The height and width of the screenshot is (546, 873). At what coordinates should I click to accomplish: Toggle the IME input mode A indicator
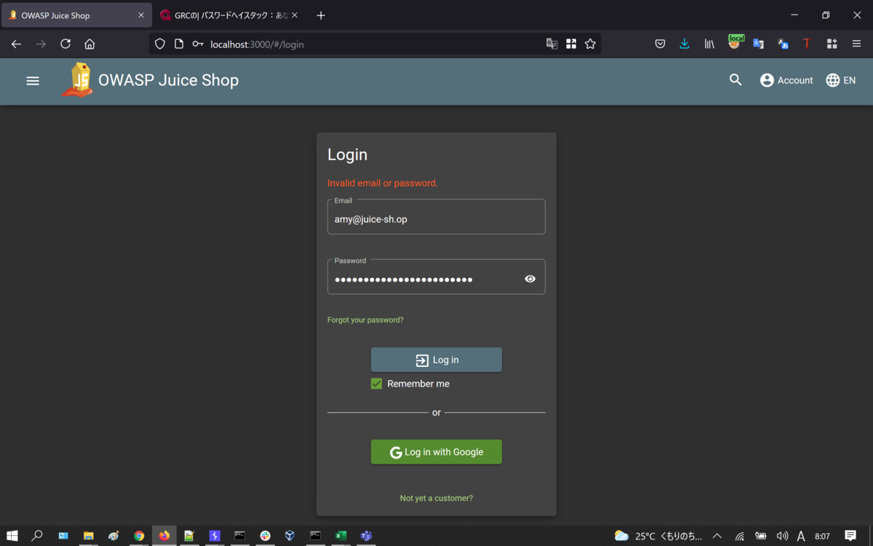pyautogui.click(x=801, y=536)
